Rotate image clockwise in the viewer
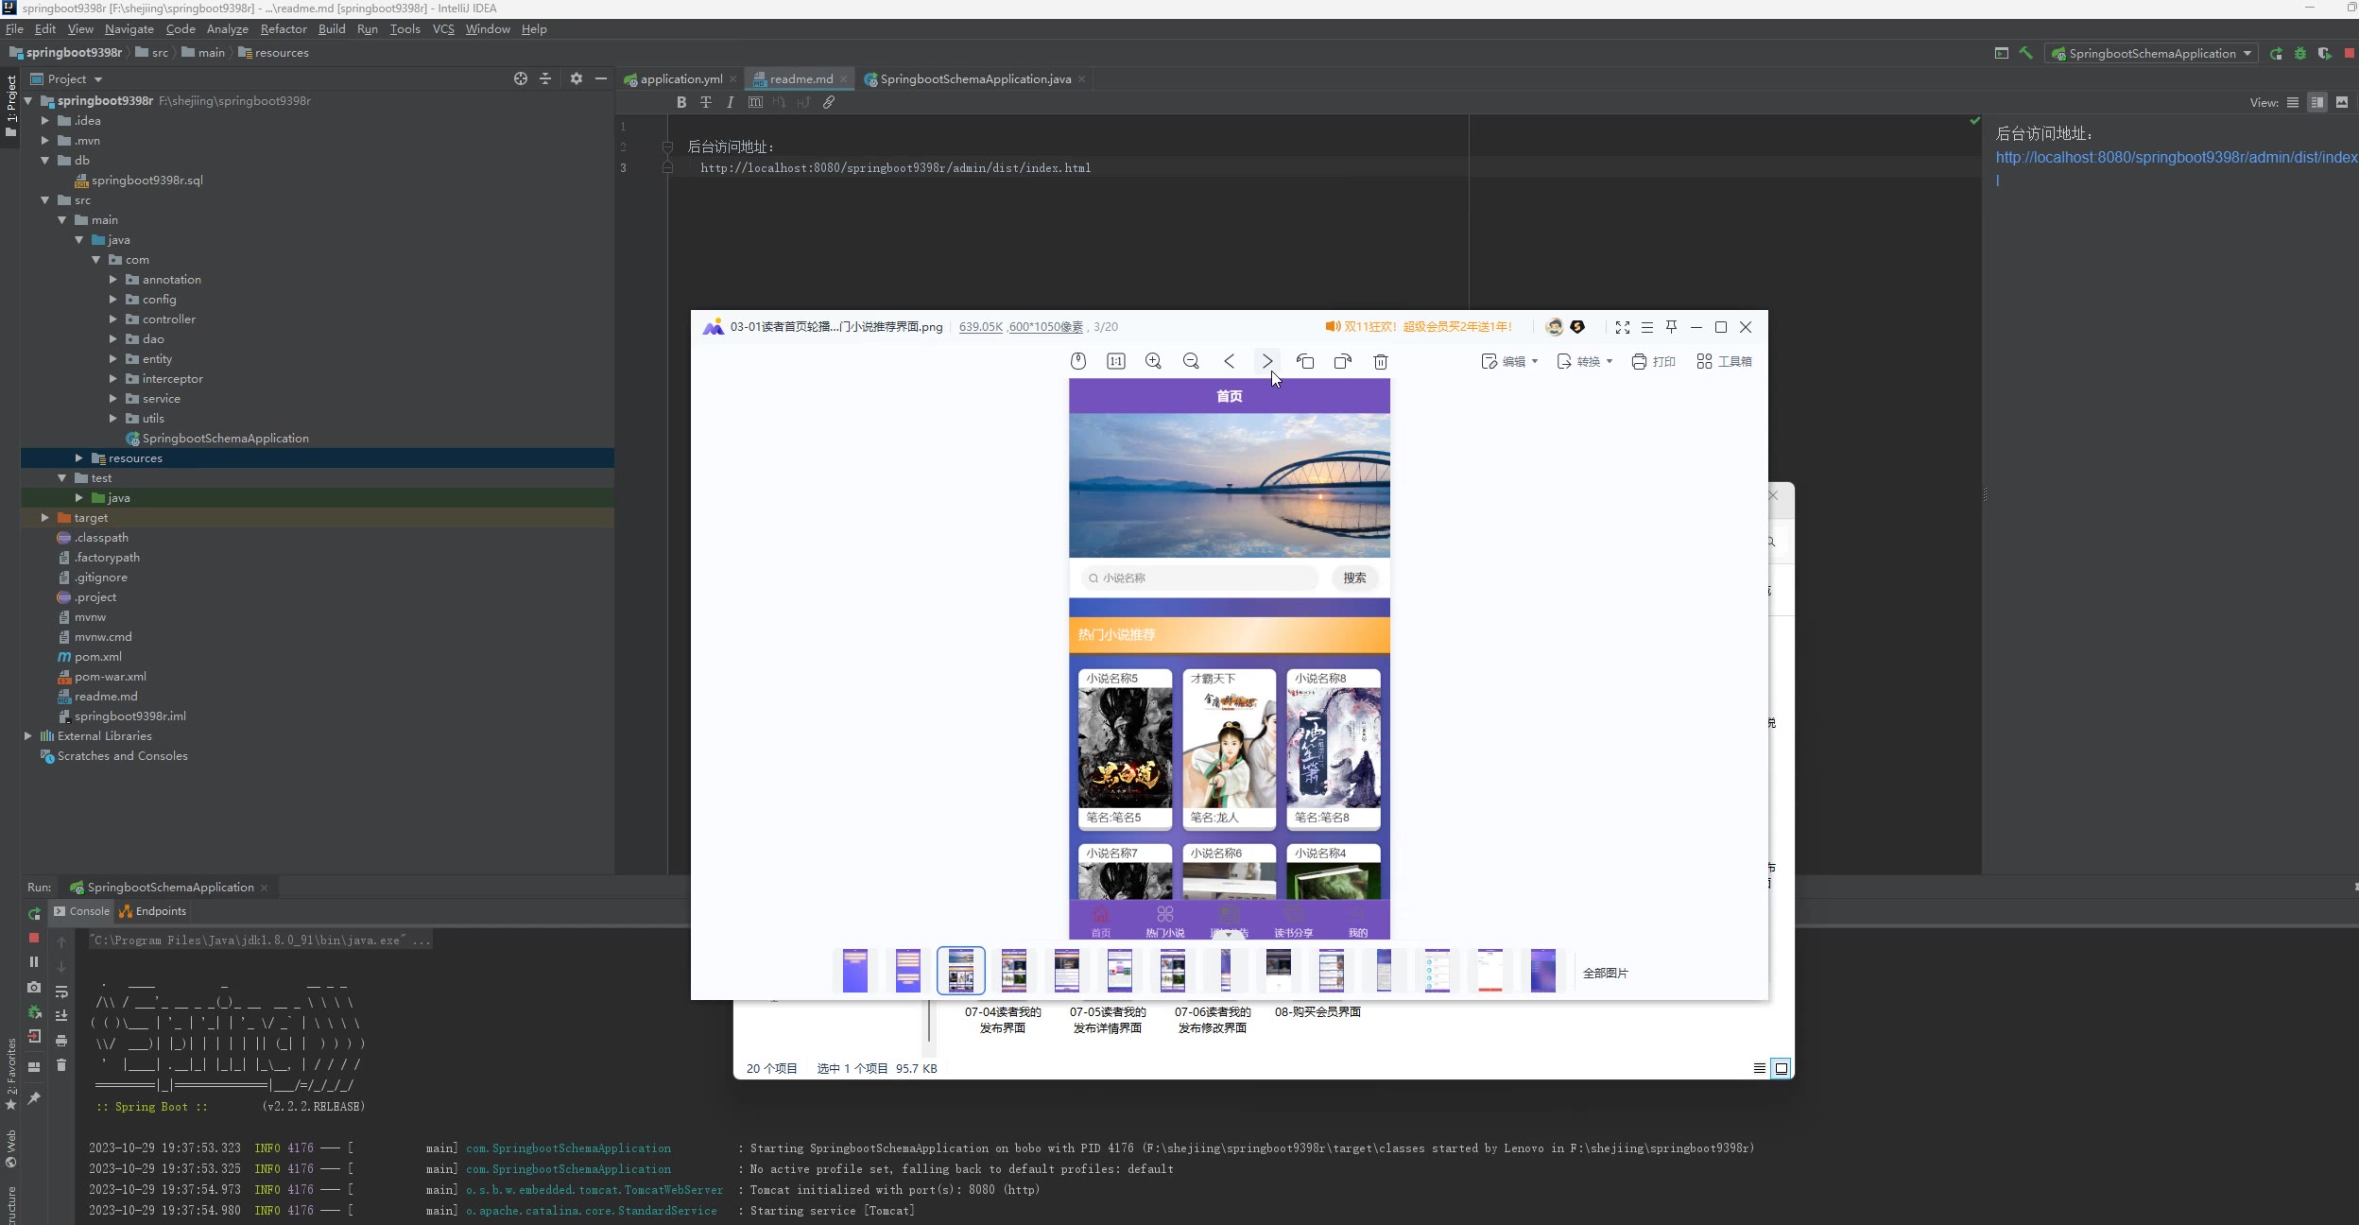This screenshot has height=1225, width=2359. (1343, 361)
